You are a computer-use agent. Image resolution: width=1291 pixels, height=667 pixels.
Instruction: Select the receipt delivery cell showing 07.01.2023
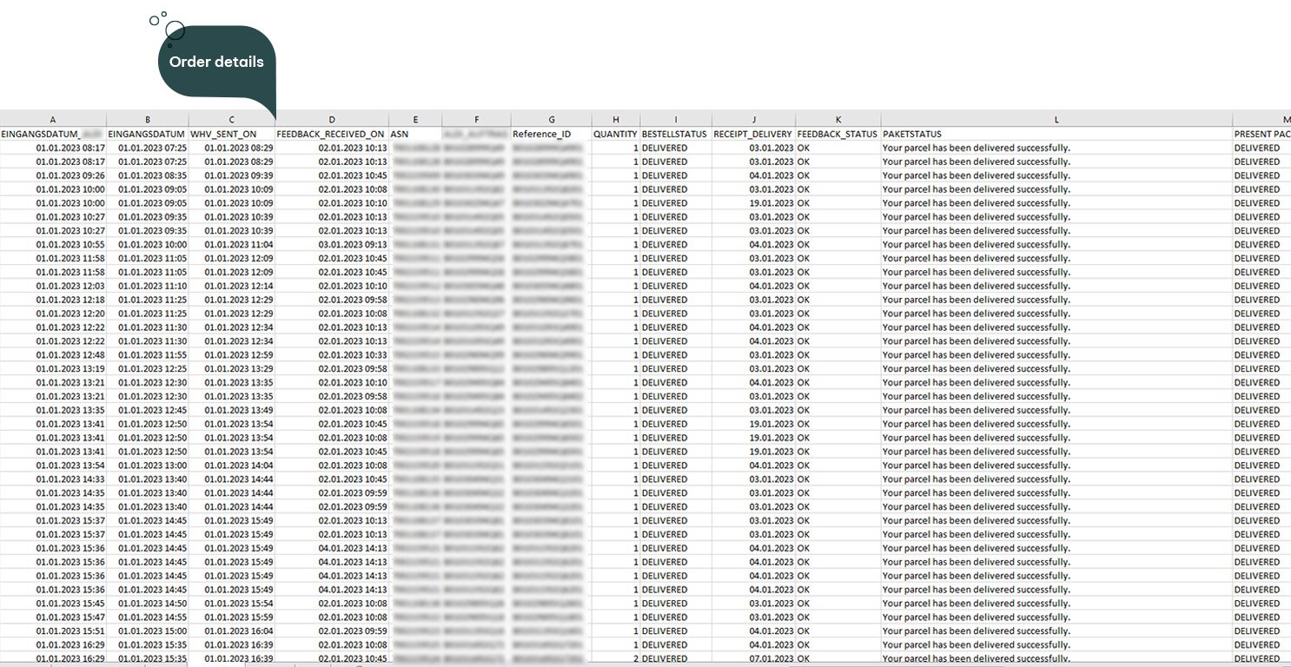click(771, 659)
